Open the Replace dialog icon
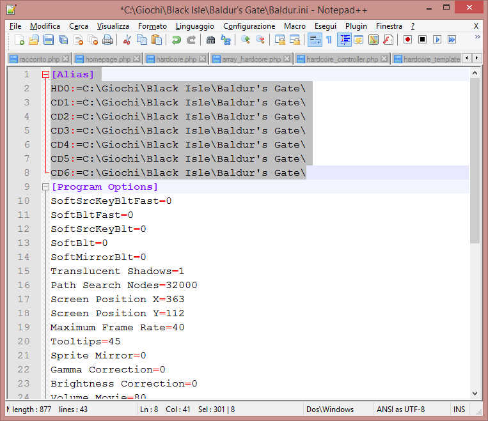 (x=226, y=40)
